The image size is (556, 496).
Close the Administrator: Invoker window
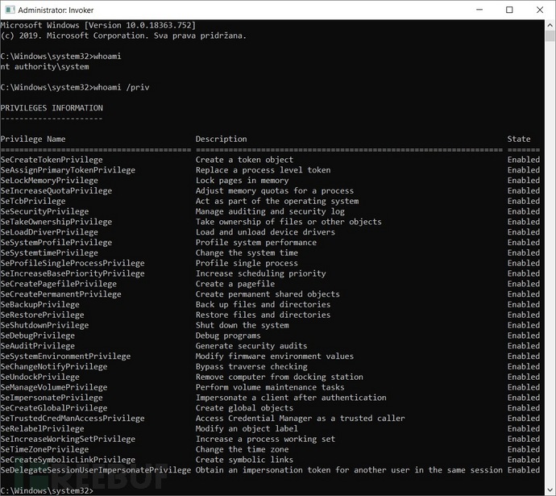point(540,10)
